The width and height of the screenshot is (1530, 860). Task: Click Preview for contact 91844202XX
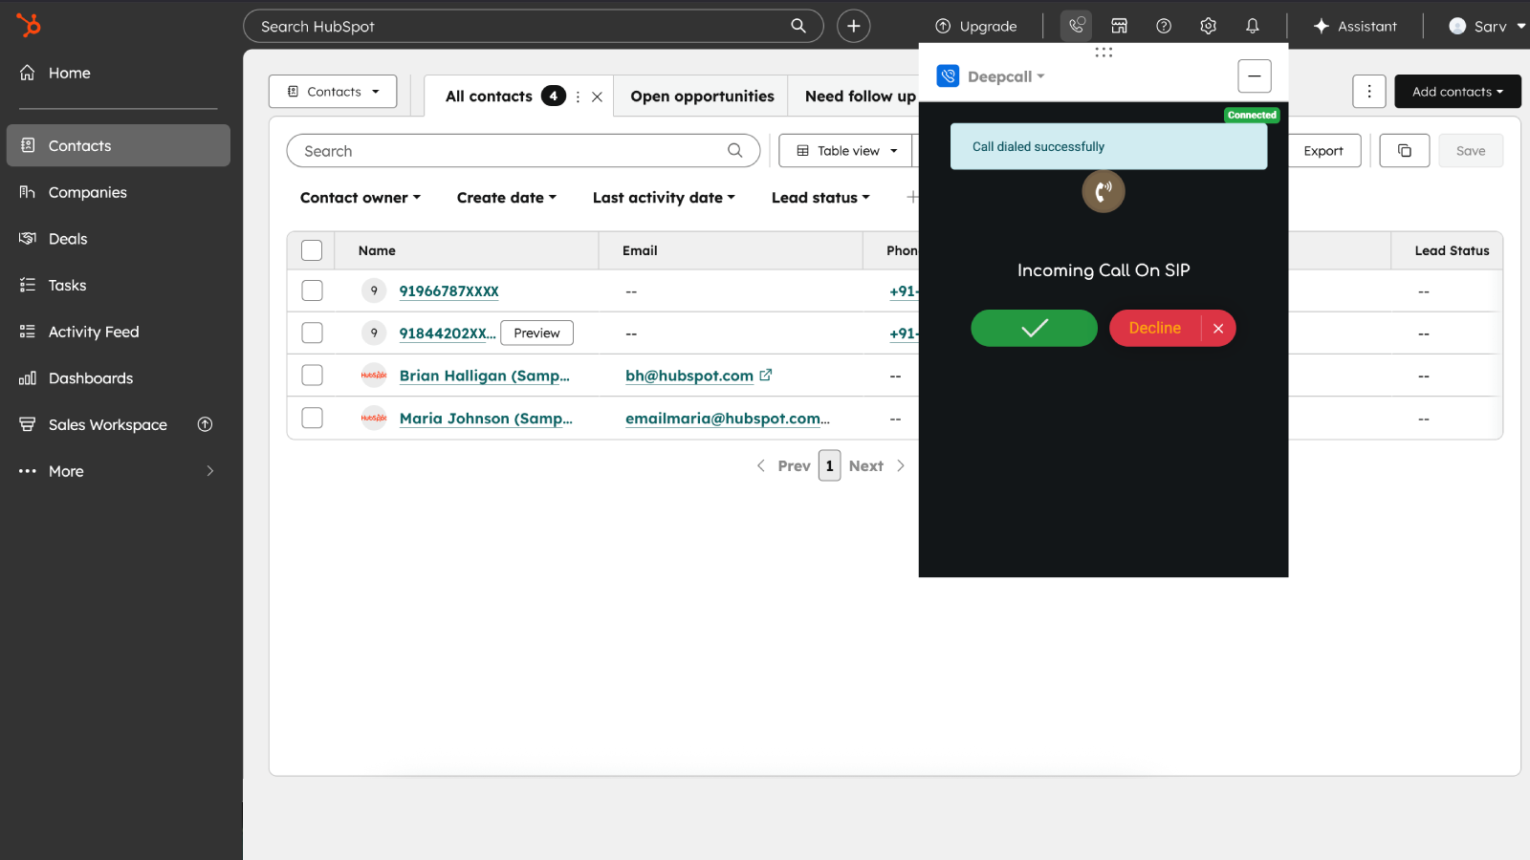click(x=536, y=333)
